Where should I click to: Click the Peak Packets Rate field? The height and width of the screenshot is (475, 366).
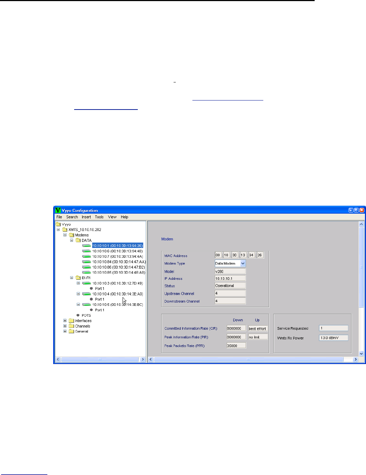[x=237, y=346]
